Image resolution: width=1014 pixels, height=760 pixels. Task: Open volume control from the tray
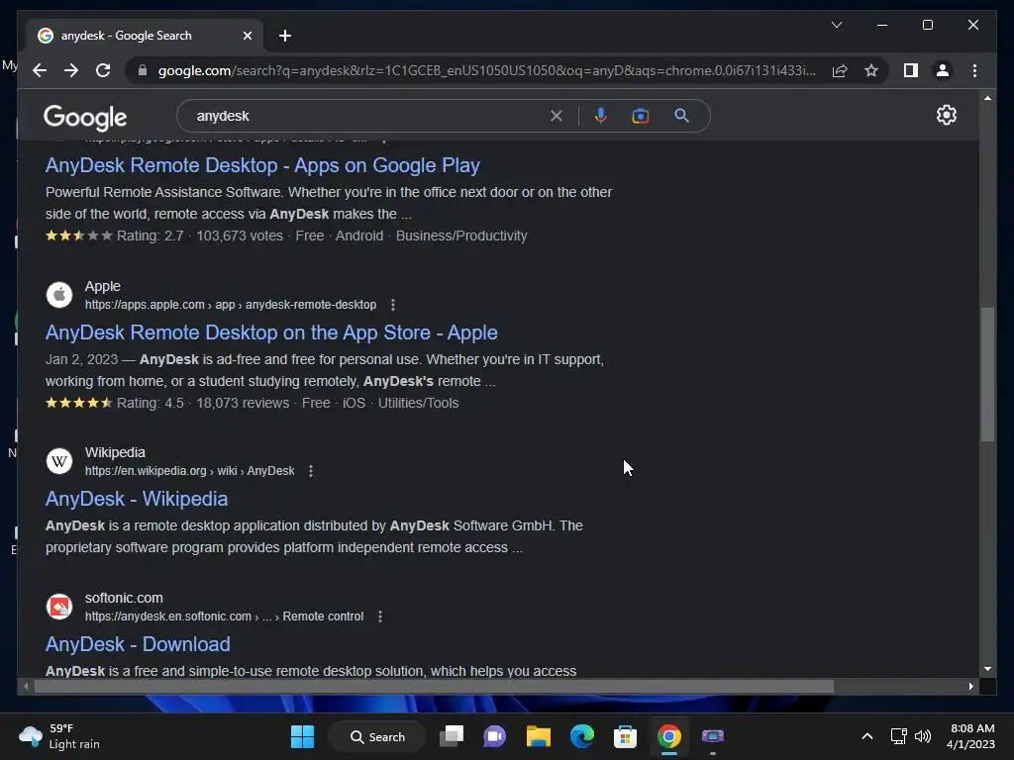(923, 736)
